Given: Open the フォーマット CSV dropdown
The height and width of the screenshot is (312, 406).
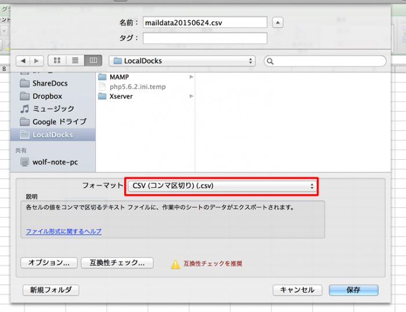Looking at the screenshot, I should [222, 186].
